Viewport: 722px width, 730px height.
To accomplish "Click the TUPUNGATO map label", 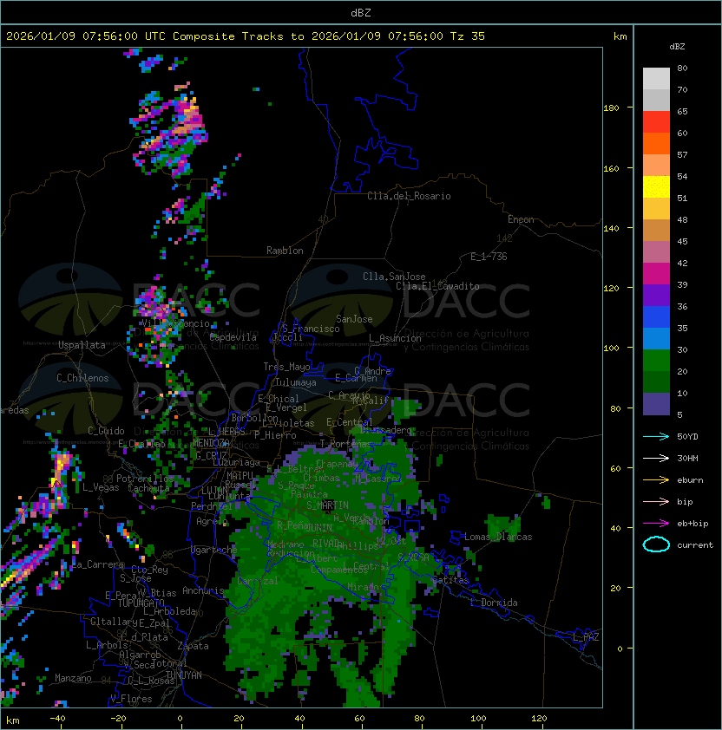I will pyautogui.click(x=141, y=603).
